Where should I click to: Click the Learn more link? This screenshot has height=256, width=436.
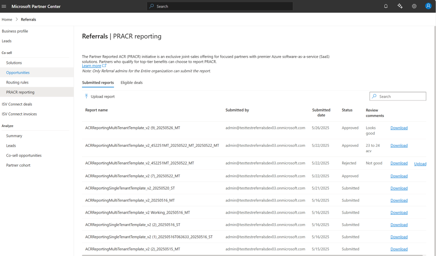[x=92, y=66]
